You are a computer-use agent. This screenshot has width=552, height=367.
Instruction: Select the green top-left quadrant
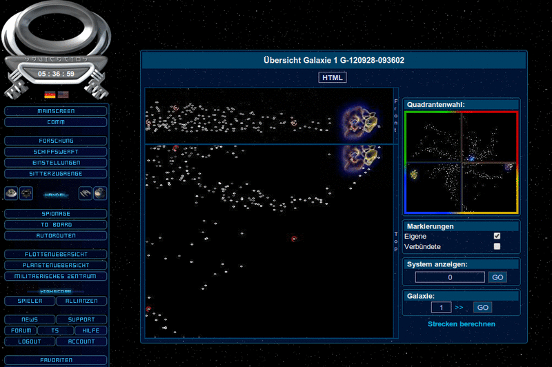tap(433, 137)
